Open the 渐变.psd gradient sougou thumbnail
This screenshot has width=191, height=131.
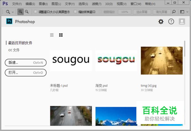click(x=116, y=60)
